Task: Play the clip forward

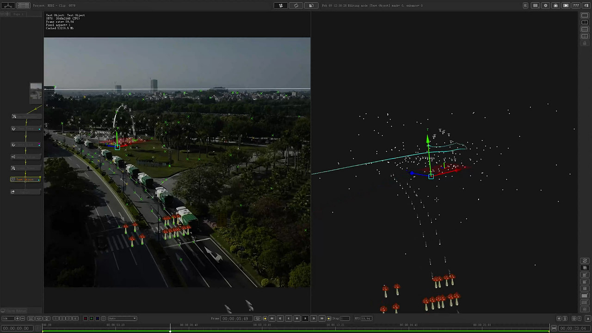Action: [x=305, y=318]
